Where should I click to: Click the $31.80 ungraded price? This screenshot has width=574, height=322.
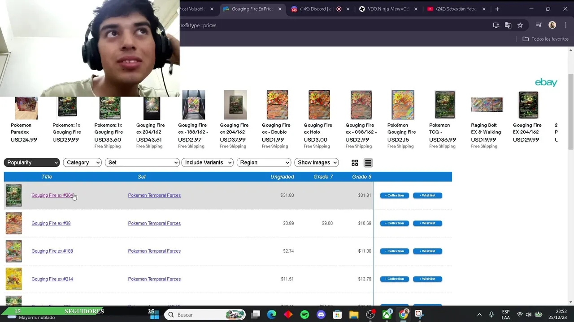[x=287, y=195]
